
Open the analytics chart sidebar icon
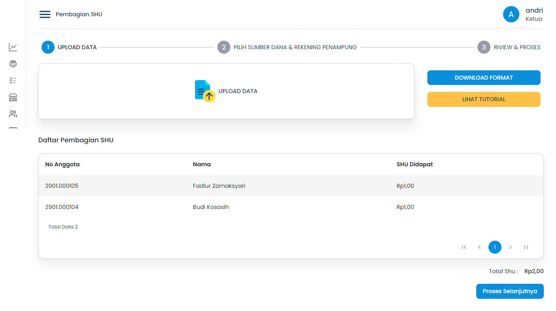coord(13,47)
